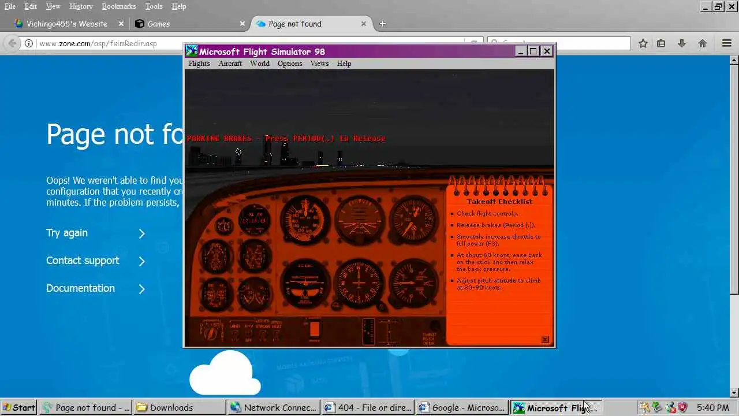Show bookmarks list icon in browser toolbar
The height and width of the screenshot is (416, 739).
[662, 43]
